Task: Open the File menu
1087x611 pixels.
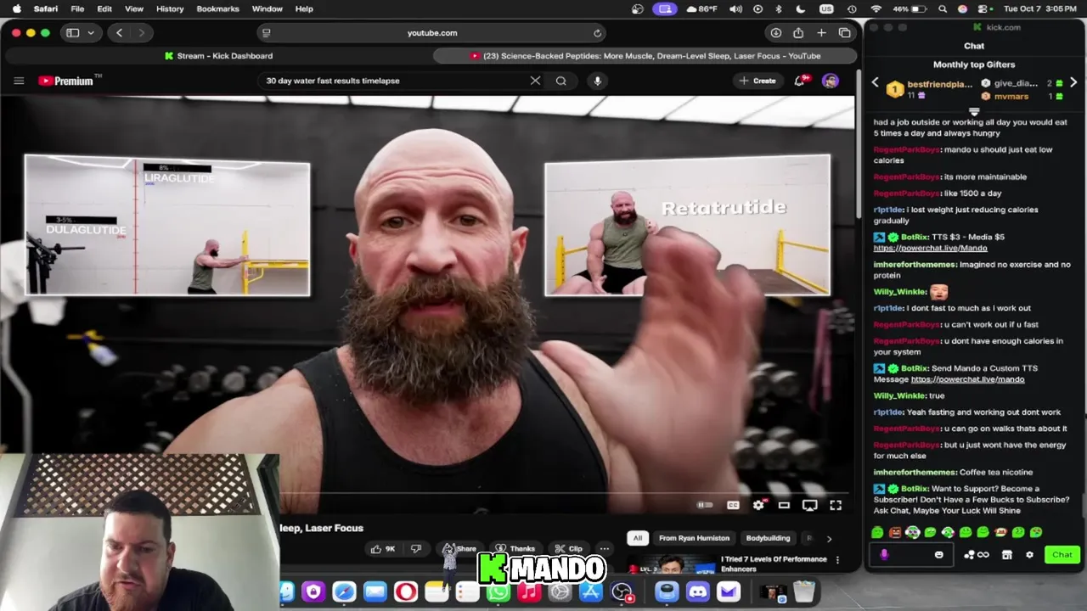Action: [77, 8]
